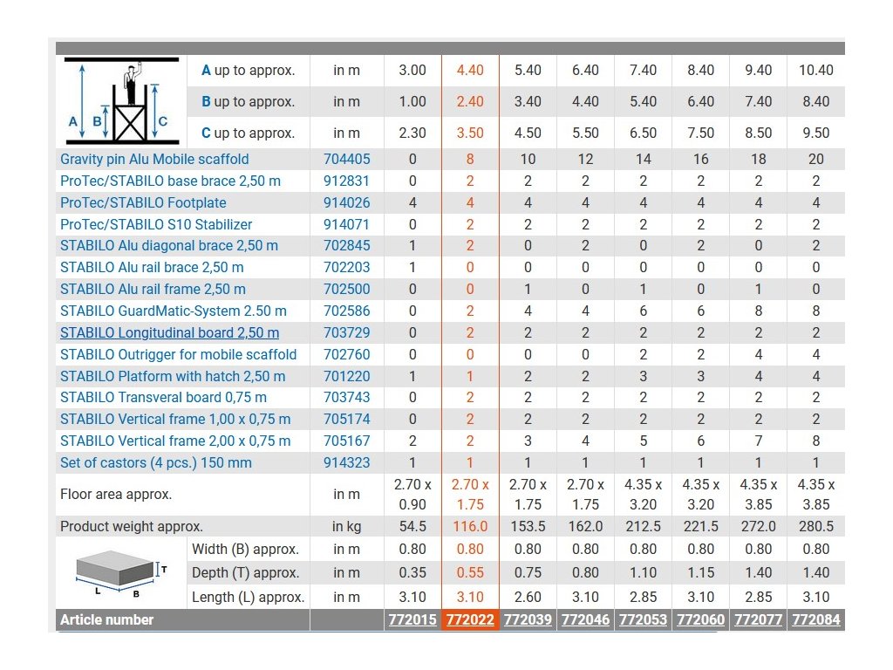Click the 'Article number' row header
893x670 pixels.
[x=107, y=620]
